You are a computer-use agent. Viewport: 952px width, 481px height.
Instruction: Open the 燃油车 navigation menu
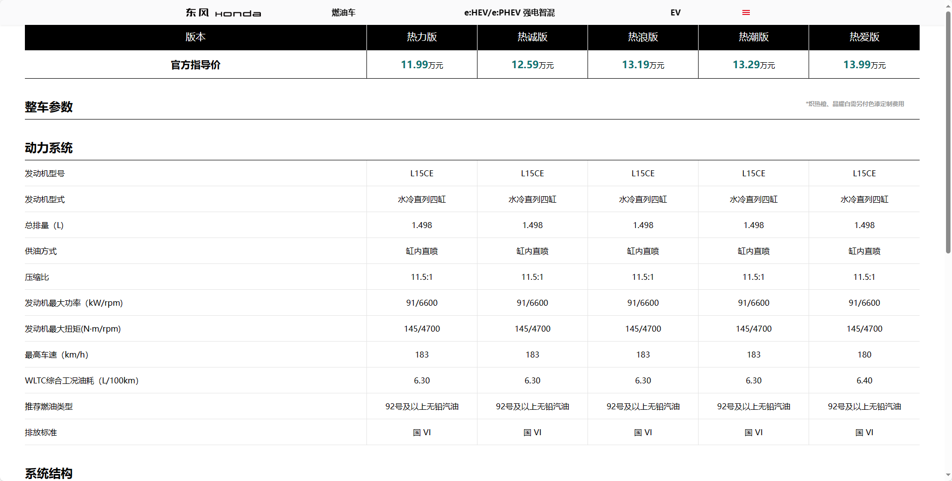(x=343, y=12)
